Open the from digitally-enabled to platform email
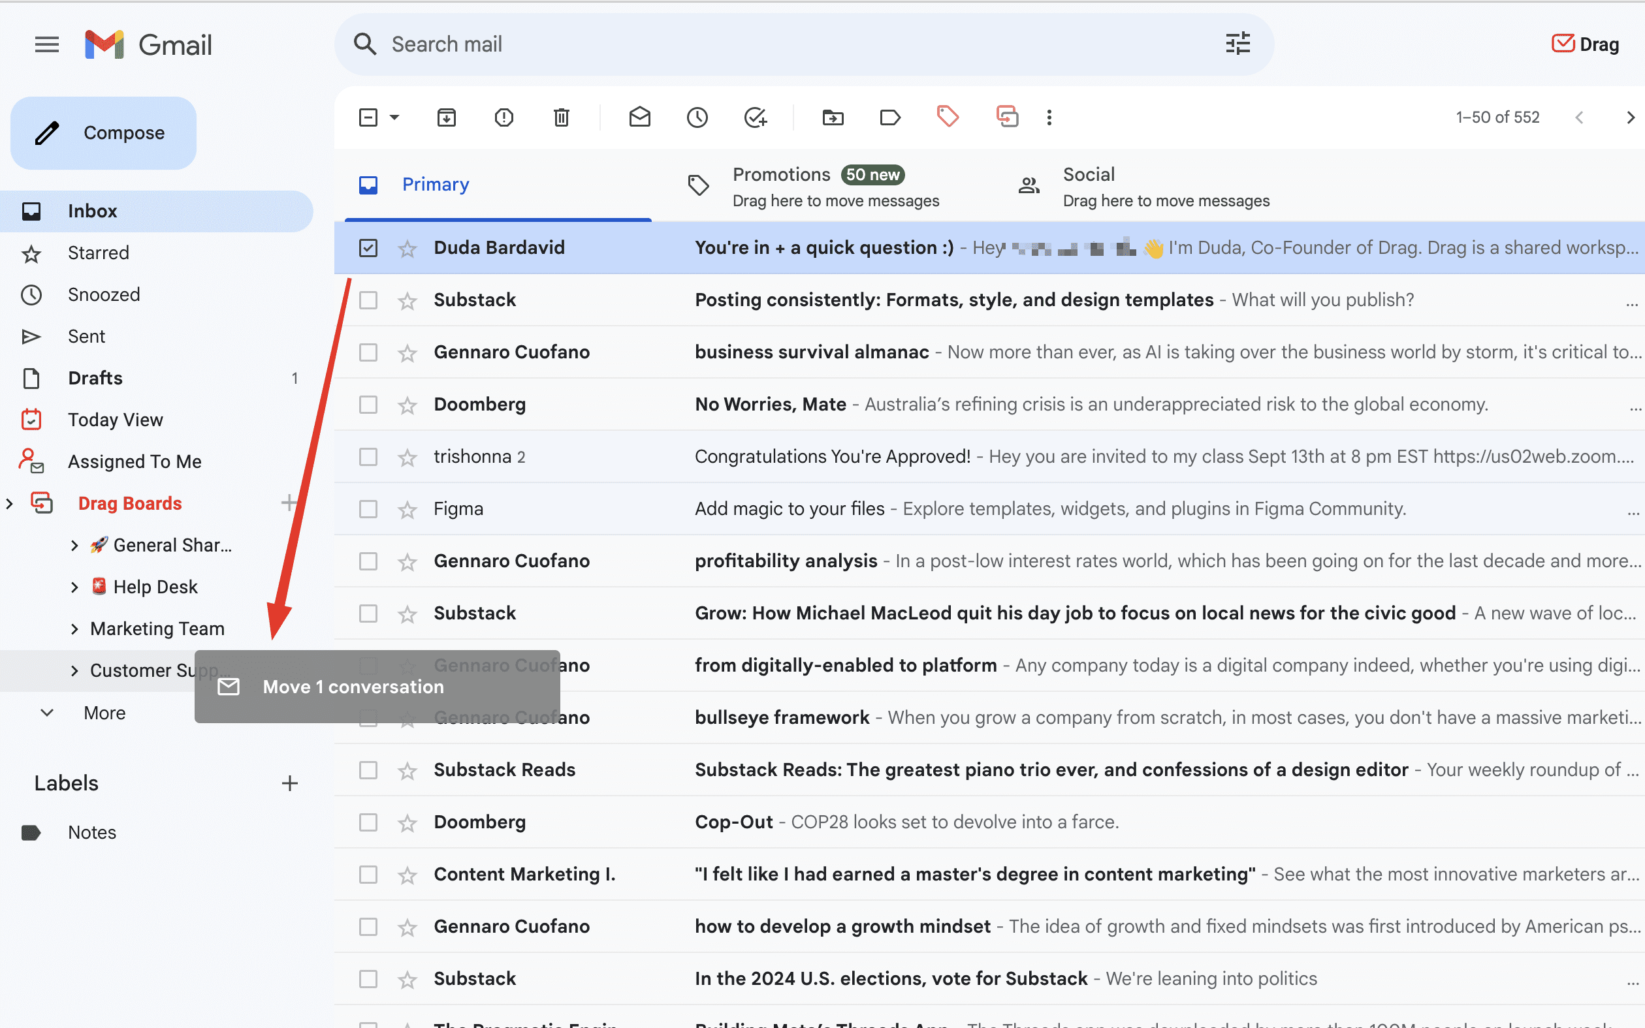This screenshot has height=1028, width=1645. (989, 666)
